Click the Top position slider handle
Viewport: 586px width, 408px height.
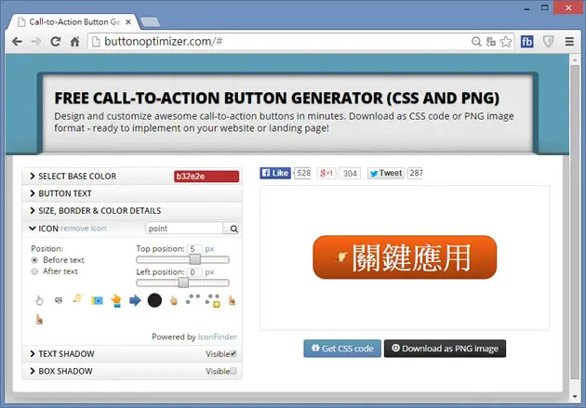point(194,259)
